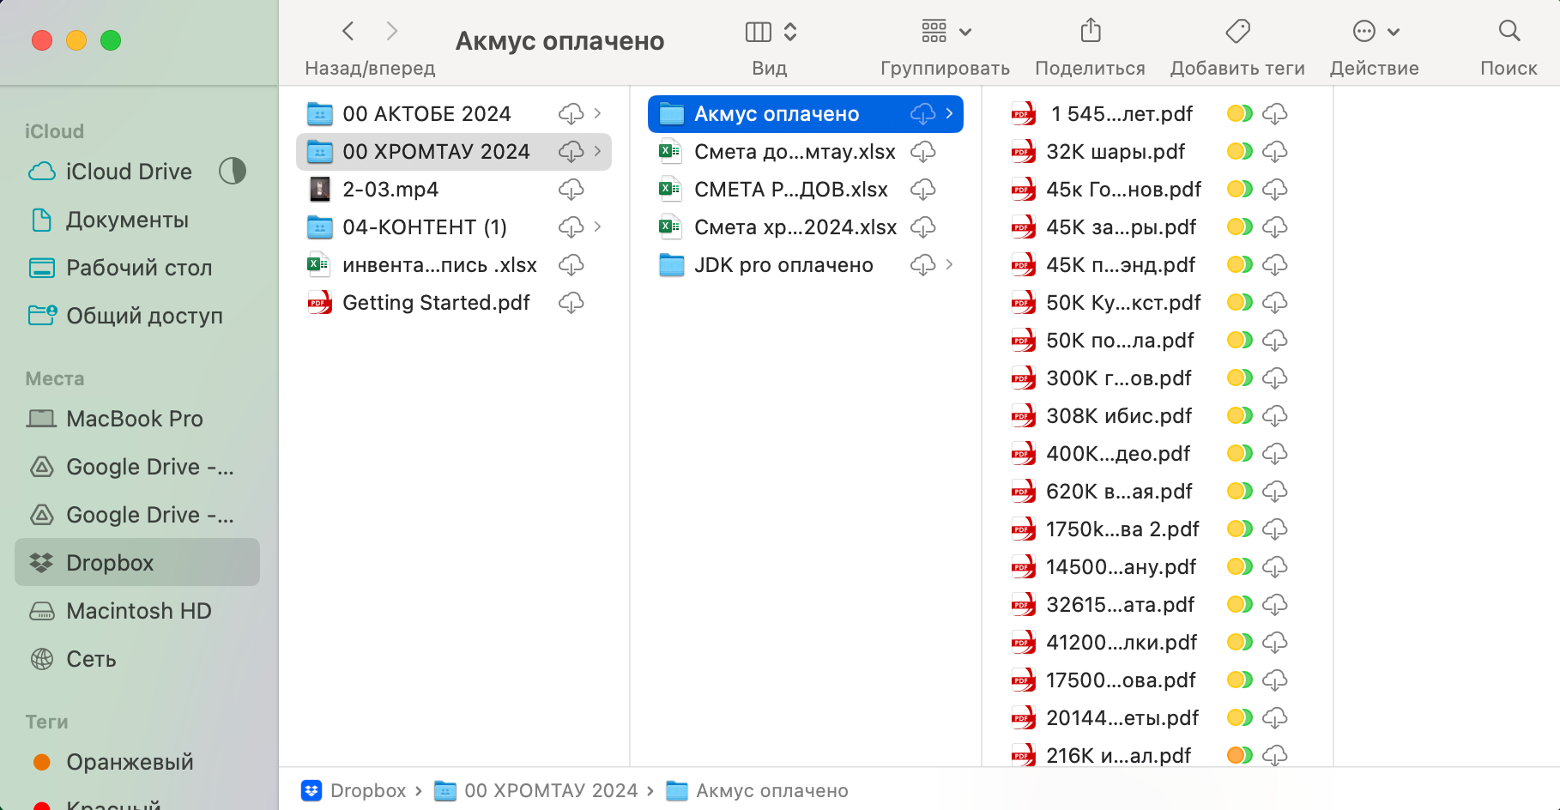Click cloud icon next to 32K шары.pdf

tap(1274, 152)
